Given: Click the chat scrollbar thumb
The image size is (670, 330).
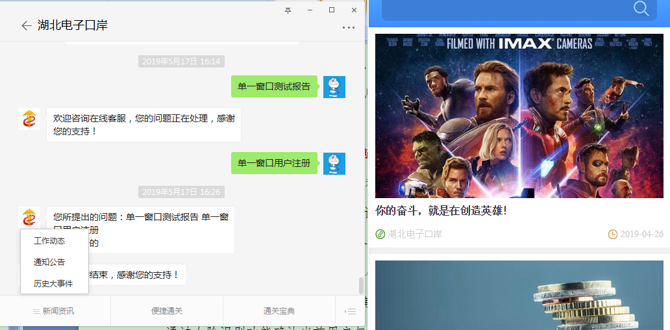Looking at the screenshot, I should click(360, 286).
